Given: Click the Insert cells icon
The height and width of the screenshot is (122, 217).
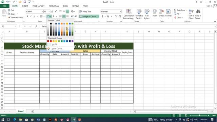Looking at the screenshot, I should click(x=155, y=12).
